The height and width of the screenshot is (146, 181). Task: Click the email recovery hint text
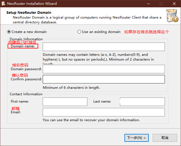pyautogui.click(x=91, y=120)
